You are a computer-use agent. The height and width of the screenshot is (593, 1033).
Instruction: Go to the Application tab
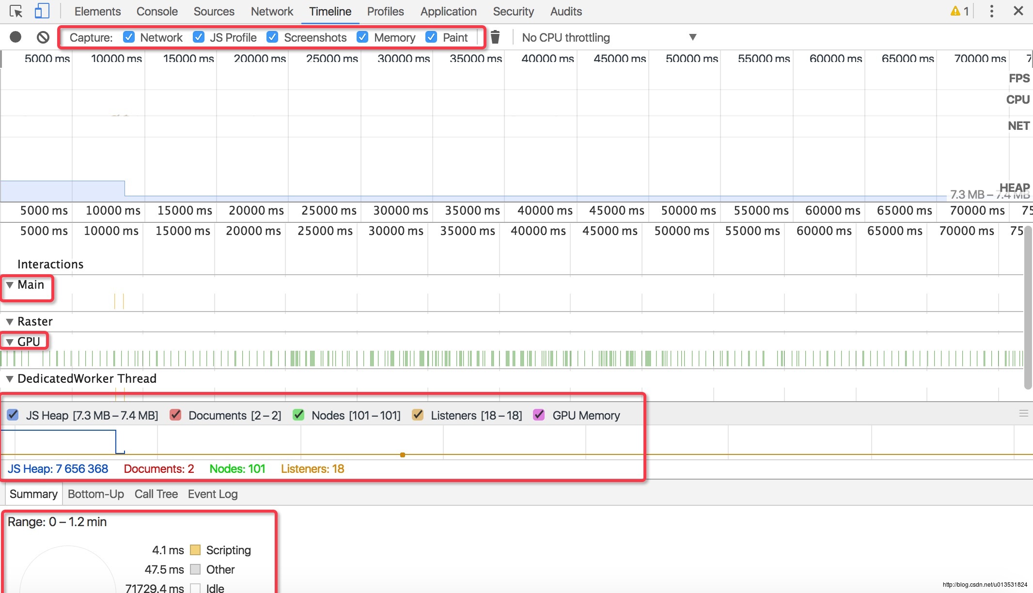[x=448, y=11]
